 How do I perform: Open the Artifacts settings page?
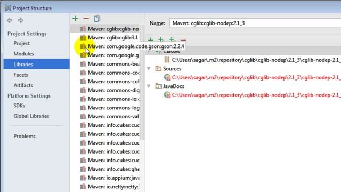tap(23, 85)
